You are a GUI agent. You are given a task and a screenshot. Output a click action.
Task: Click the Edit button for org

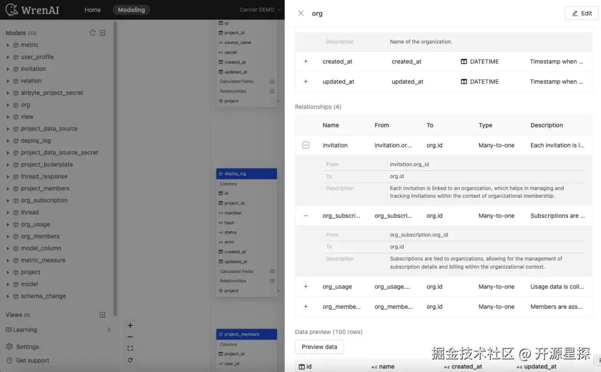pos(582,13)
